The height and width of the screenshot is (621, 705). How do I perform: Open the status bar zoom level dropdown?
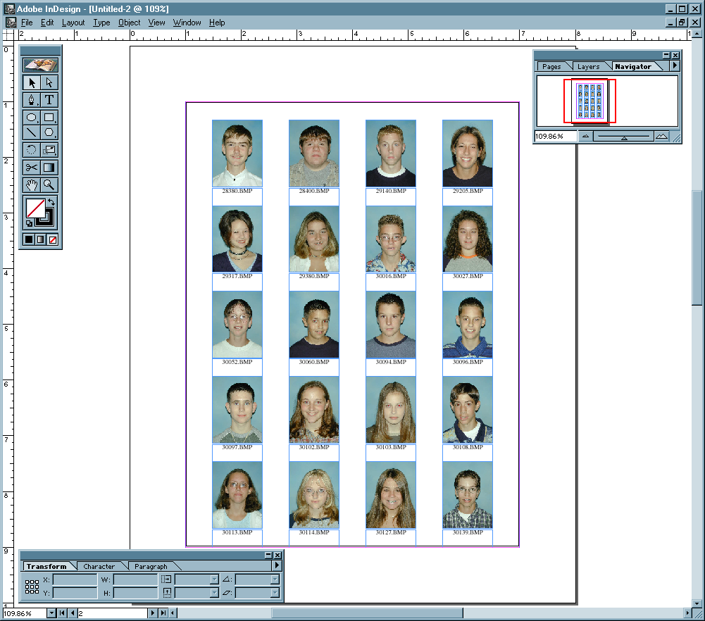point(51,613)
